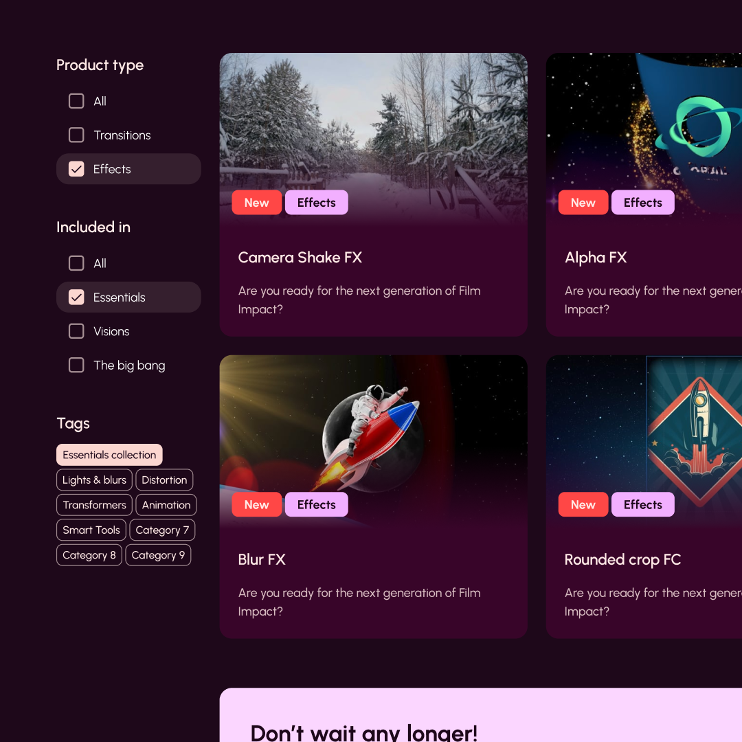Click the Effects badge on Blur FX card
742x742 pixels.
[317, 504]
